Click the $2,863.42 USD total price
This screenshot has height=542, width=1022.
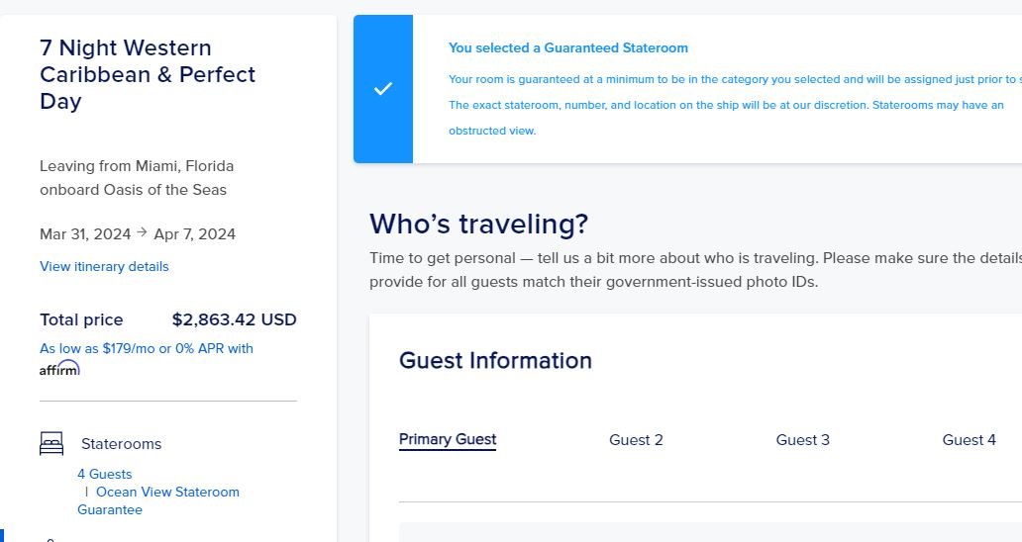click(235, 319)
